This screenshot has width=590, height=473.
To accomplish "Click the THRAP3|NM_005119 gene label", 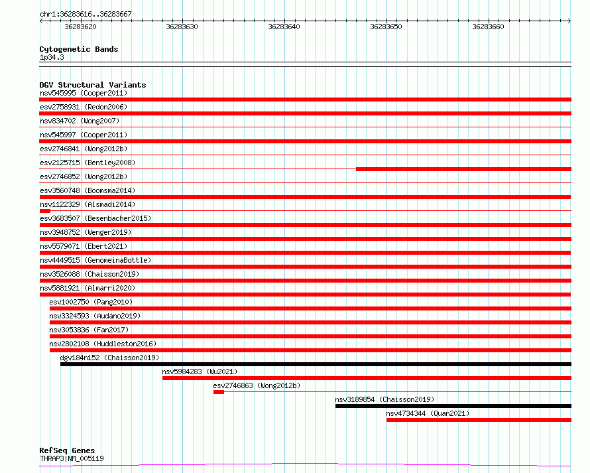I will (72, 458).
